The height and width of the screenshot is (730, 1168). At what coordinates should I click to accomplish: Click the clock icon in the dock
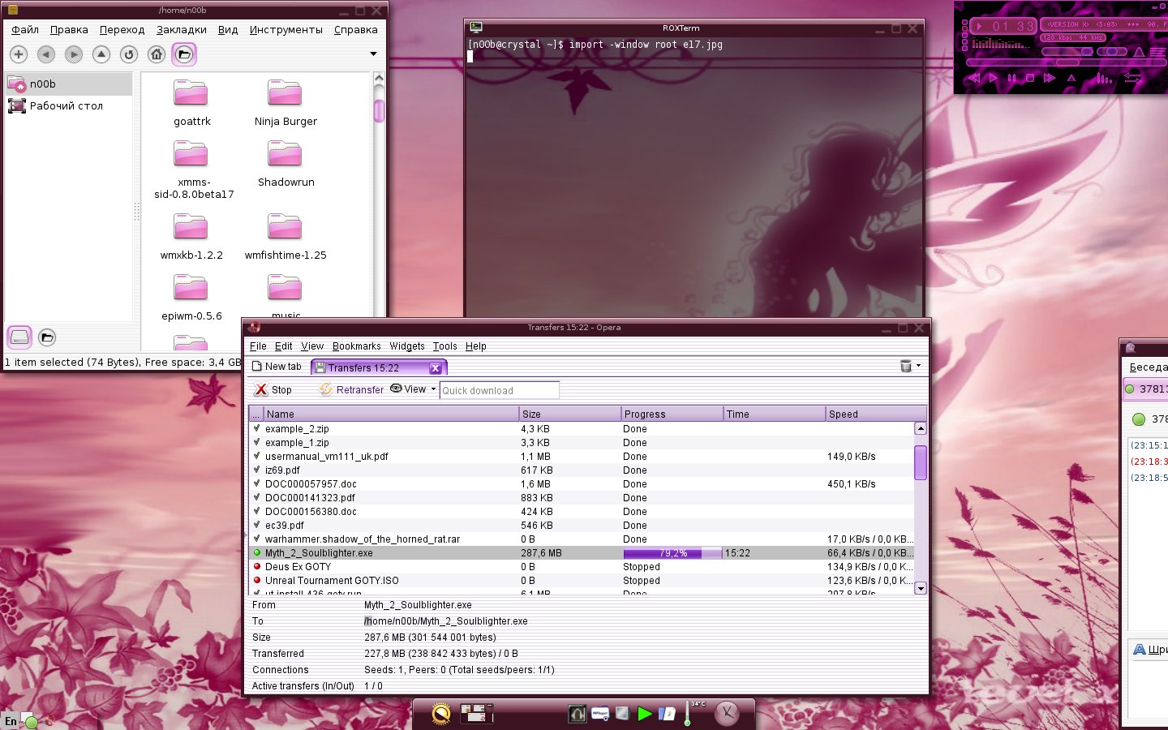[x=727, y=713]
